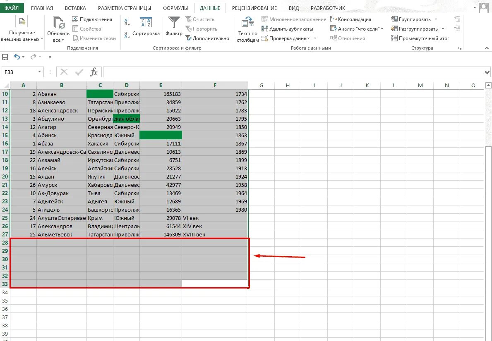Click Подключения button

click(92, 19)
